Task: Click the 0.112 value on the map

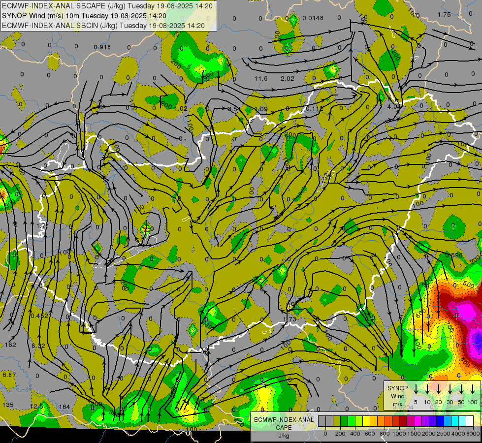Action: coord(315,108)
